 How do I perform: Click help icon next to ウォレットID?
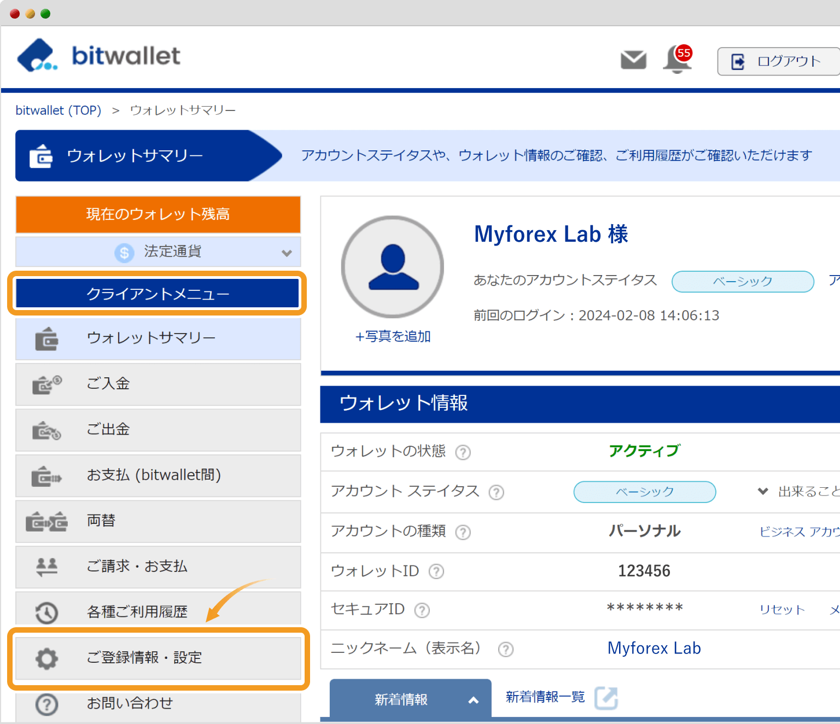(436, 572)
